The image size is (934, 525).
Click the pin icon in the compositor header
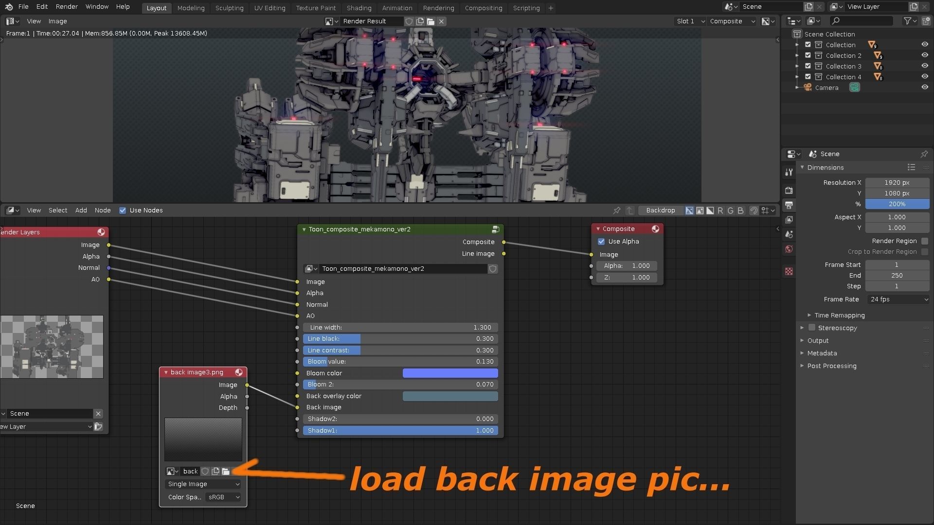pyautogui.click(x=617, y=210)
